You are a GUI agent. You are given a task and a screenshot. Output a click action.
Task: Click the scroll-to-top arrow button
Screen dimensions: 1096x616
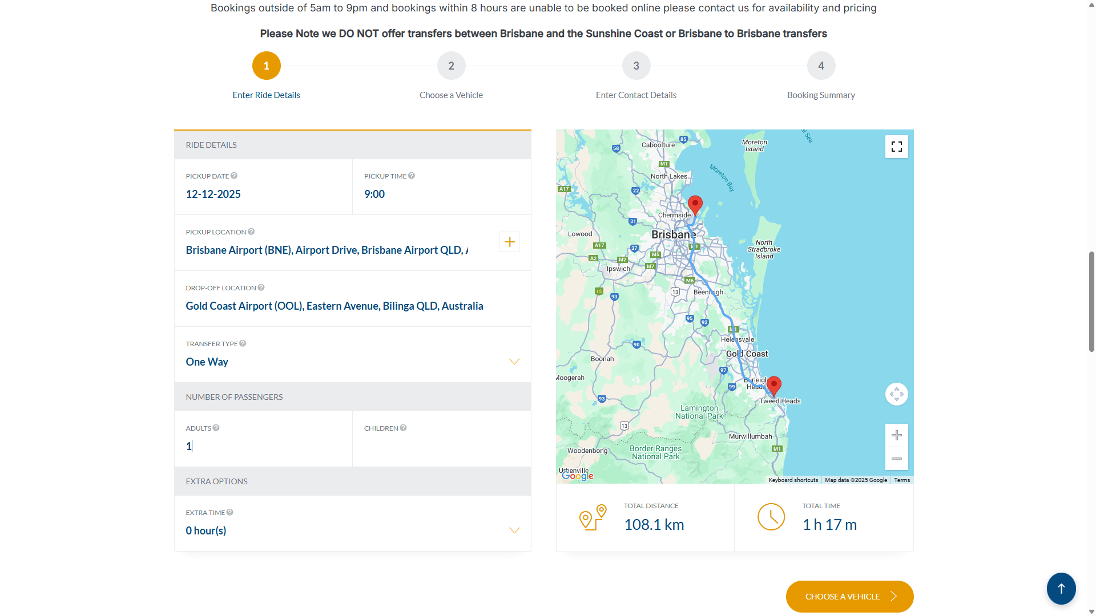(x=1061, y=588)
